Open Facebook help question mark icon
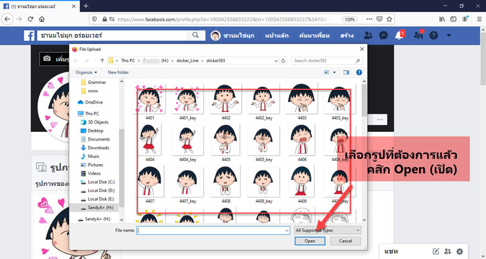 pyautogui.click(x=434, y=35)
